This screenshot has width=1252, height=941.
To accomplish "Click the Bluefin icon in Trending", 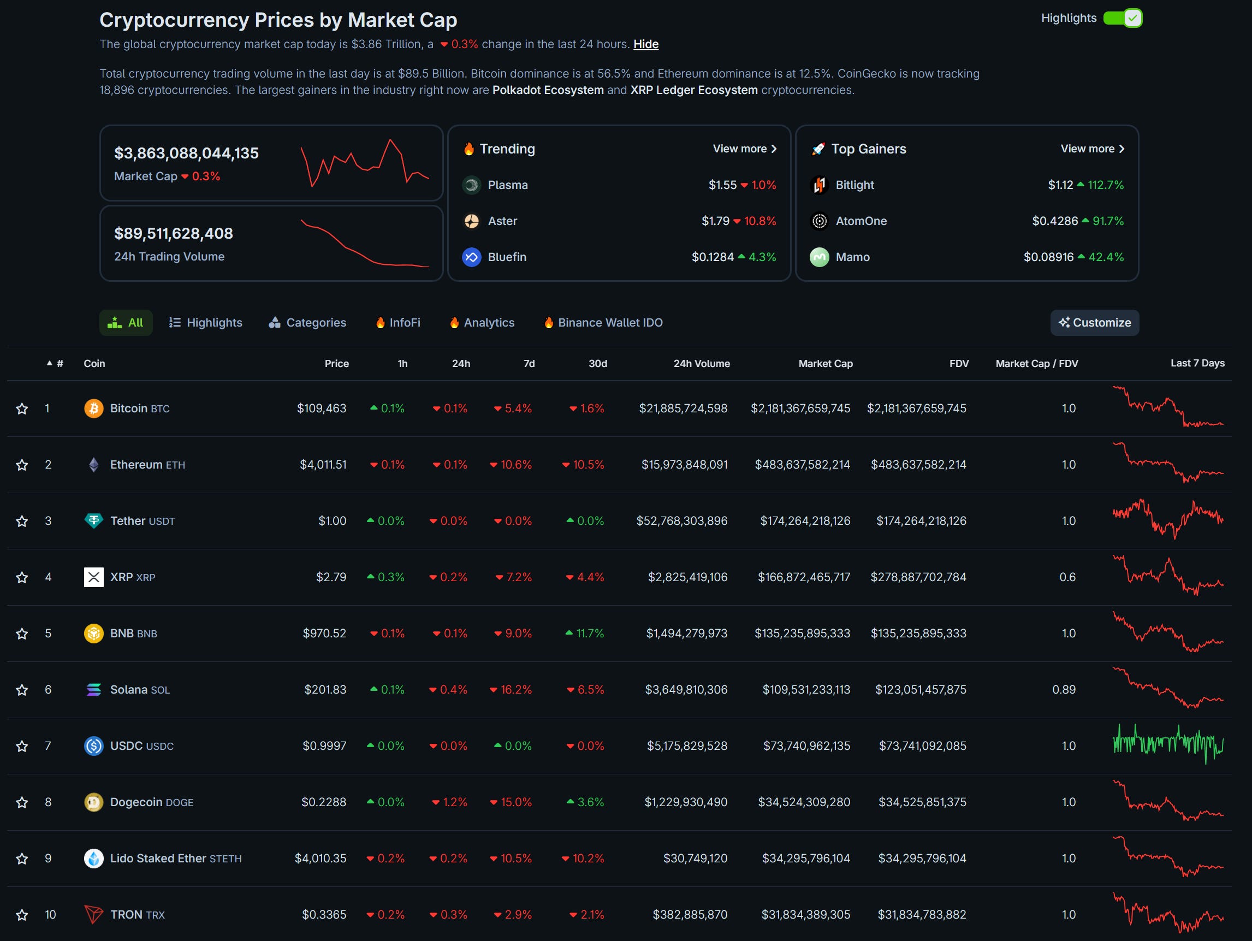I will click(471, 257).
